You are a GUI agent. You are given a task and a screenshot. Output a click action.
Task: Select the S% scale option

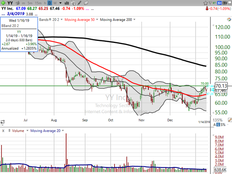(223, 125)
